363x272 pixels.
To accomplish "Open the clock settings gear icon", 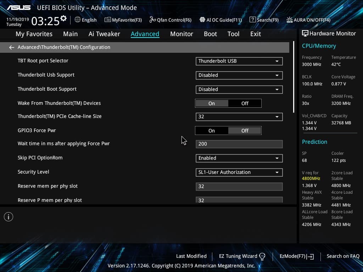I will (x=63, y=18).
